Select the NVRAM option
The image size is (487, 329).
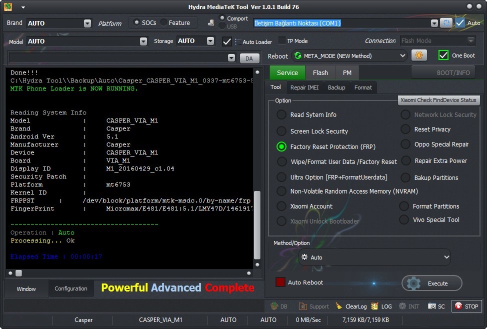click(x=281, y=191)
